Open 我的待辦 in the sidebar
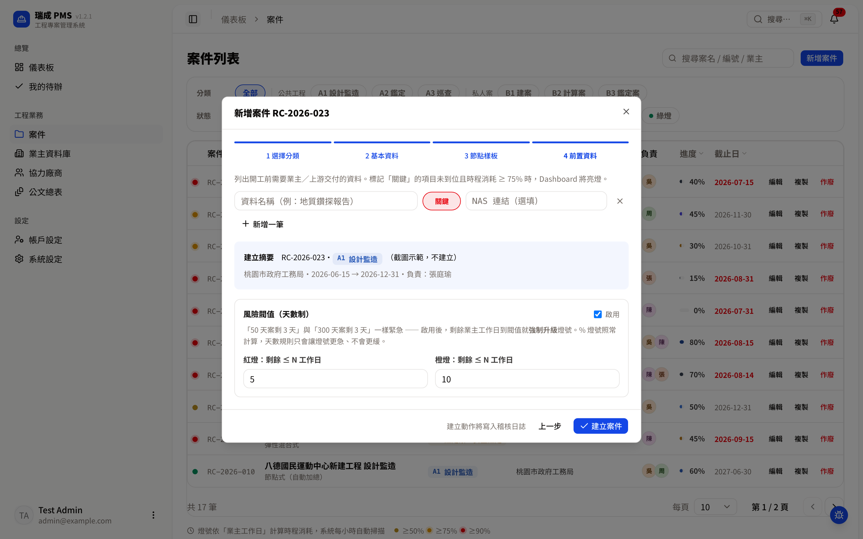863x539 pixels. coord(86,87)
